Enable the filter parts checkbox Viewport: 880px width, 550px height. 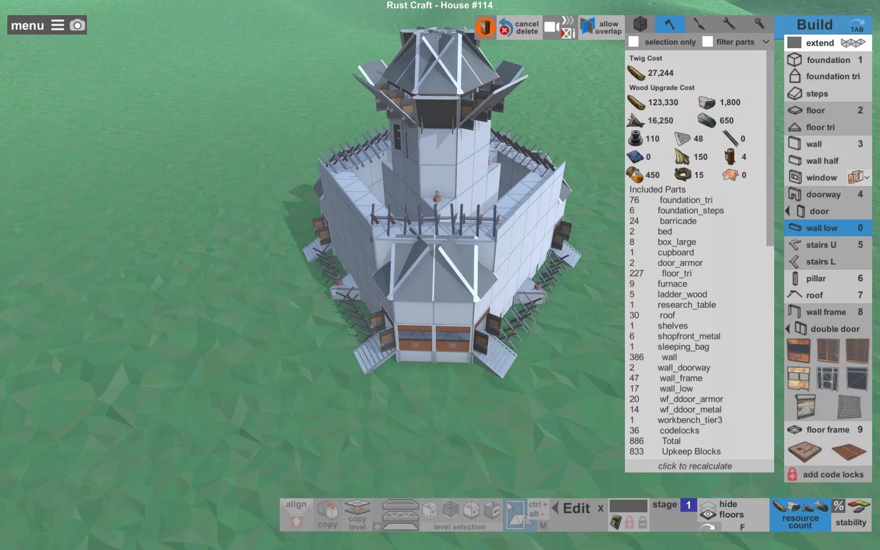coord(708,42)
